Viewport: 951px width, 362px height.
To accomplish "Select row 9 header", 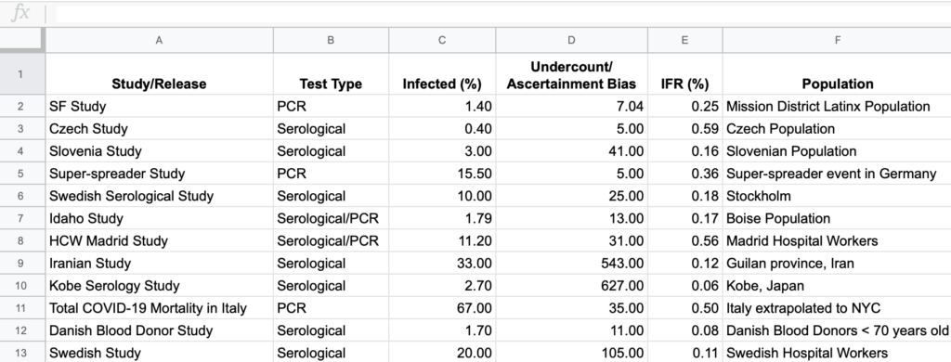I will click(x=22, y=264).
